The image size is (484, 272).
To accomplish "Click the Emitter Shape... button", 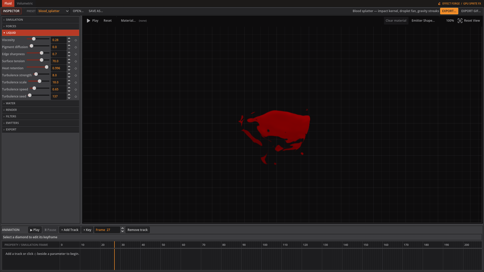I will (423, 21).
